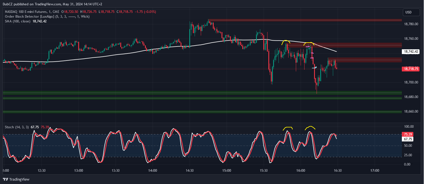Click the first yellow arc on Stochastic pane
424x184 pixels.
(x=288, y=128)
